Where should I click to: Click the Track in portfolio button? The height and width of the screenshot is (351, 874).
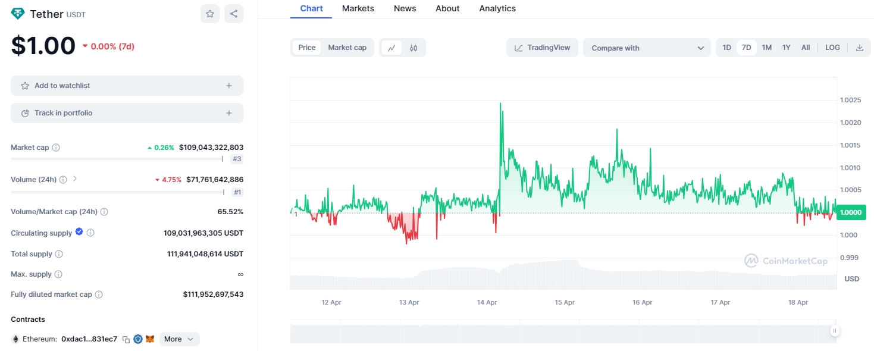coord(127,113)
